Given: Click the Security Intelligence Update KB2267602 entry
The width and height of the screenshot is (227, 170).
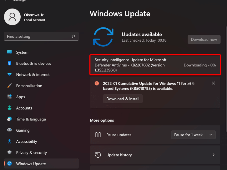Looking at the screenshot, I should (x=155, y=65).
